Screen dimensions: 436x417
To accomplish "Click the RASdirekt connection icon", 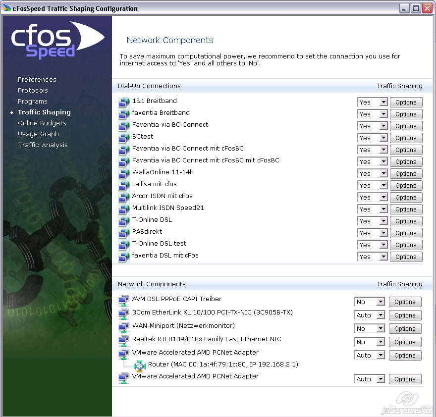I will [x=124, y=233].
